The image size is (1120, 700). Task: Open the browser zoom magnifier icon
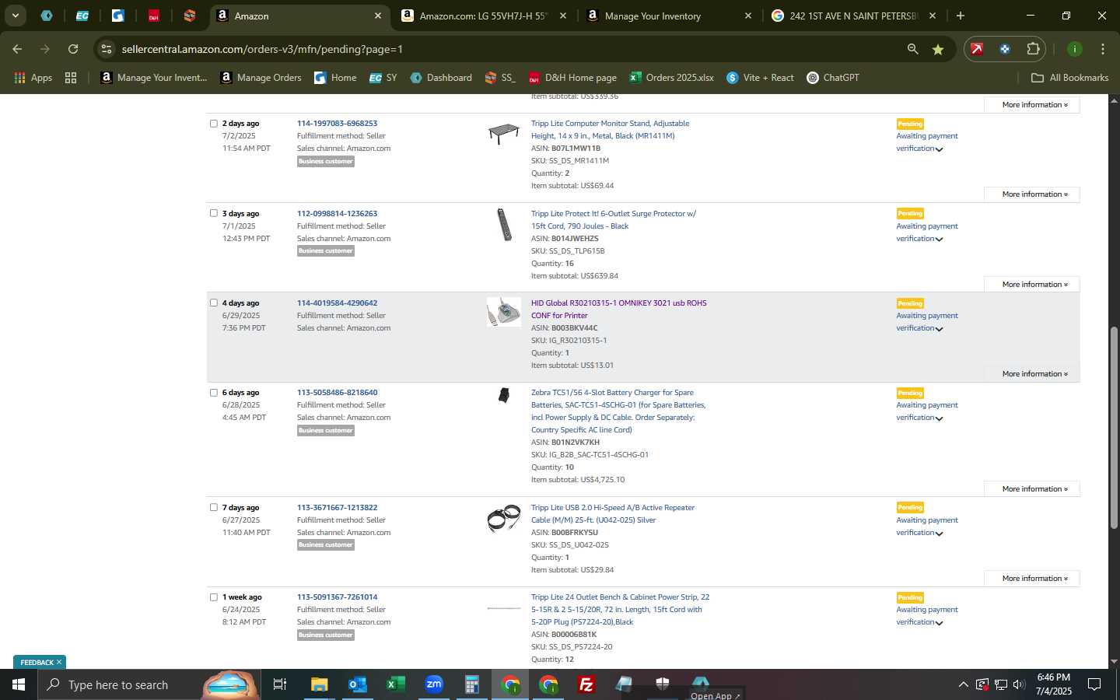tap(912, 49)
